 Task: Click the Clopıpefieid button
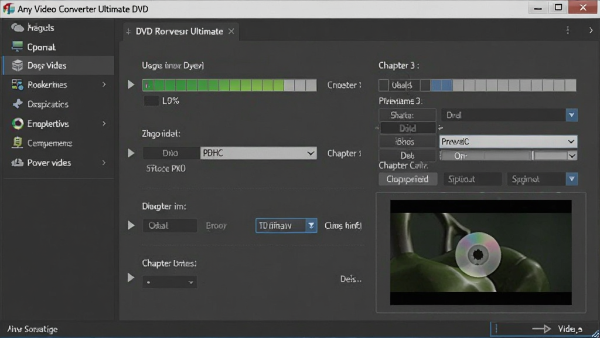coord(408,179)
